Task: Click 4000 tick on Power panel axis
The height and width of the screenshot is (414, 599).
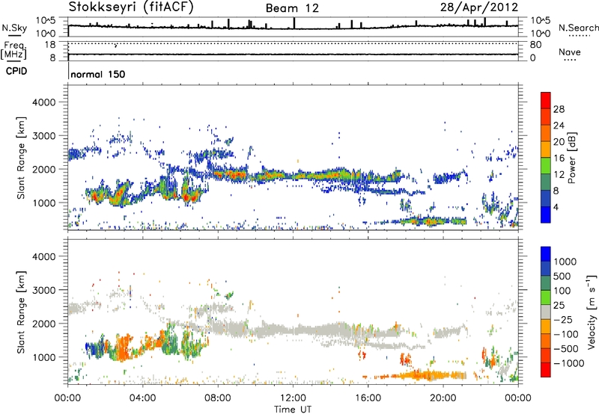Action: (x=43, y=102)
